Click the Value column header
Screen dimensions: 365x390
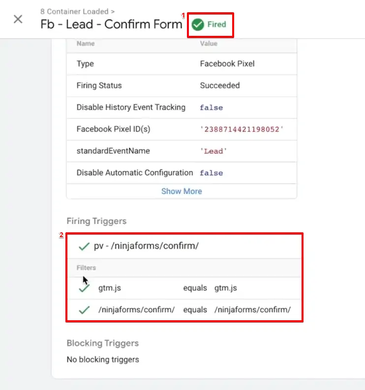coord(209,44)
